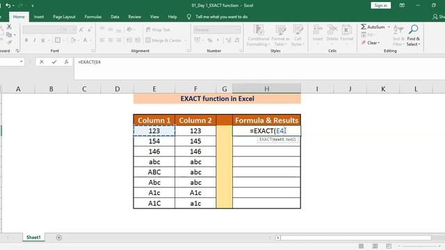Open the Formulas ribbon tab
Viewport: 445px width, 250px height.
tap(92, 17)
